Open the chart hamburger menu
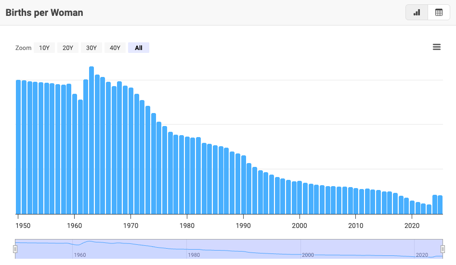 pyautogui.click(x=437, y=47)
